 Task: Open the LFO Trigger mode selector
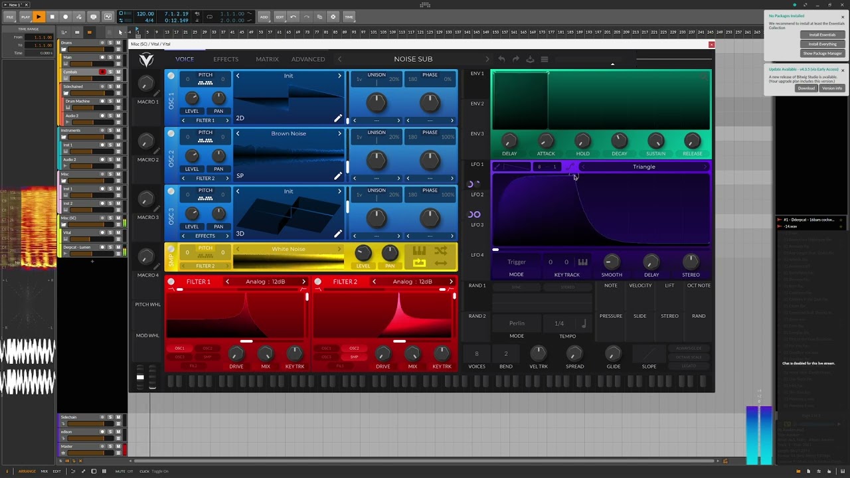coord(516,262)
